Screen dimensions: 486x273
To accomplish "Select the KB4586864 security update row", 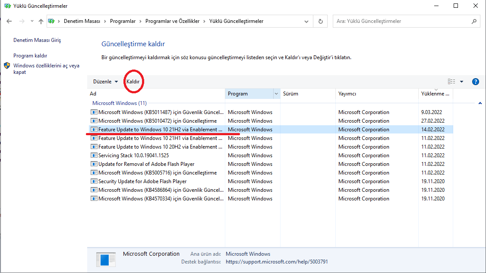I will pos(271,190).
